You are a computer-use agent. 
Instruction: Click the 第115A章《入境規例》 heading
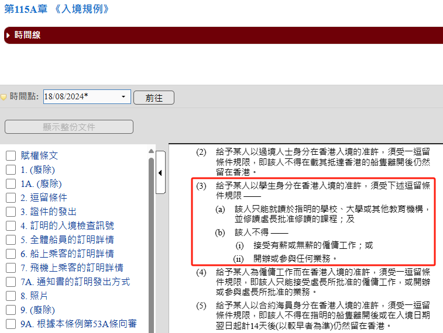[x=57, y=9]
